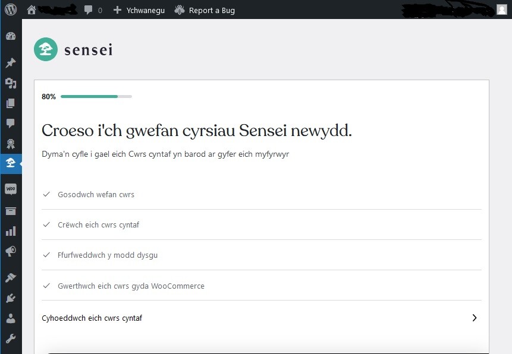Click the 80% progress bar

pos(96,97)
